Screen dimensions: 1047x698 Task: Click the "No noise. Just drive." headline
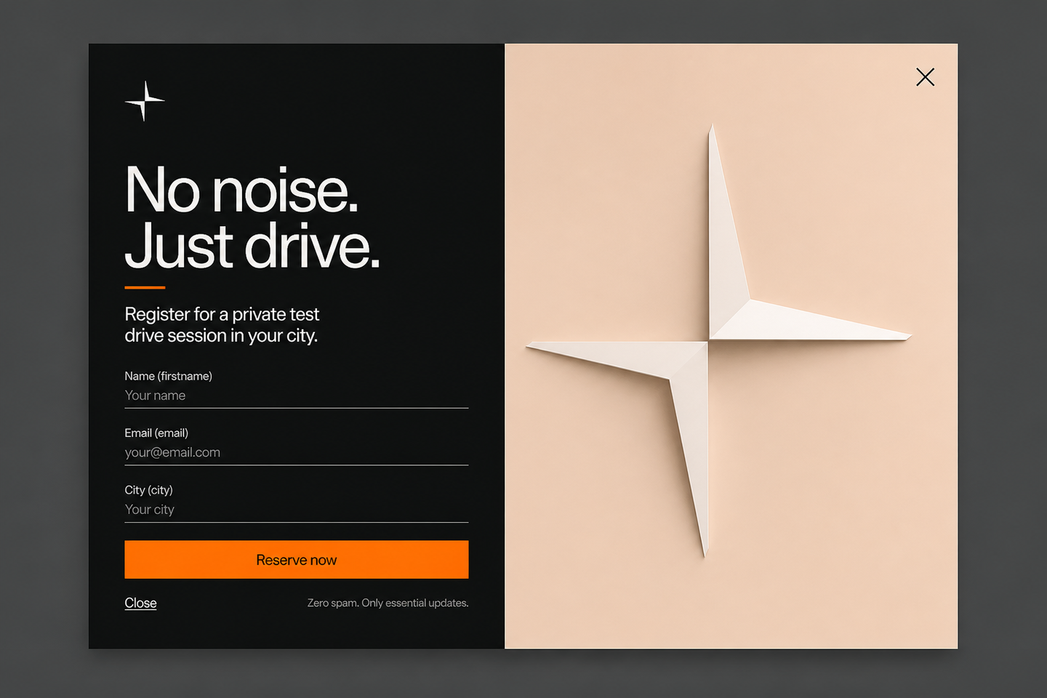[252, 217]
